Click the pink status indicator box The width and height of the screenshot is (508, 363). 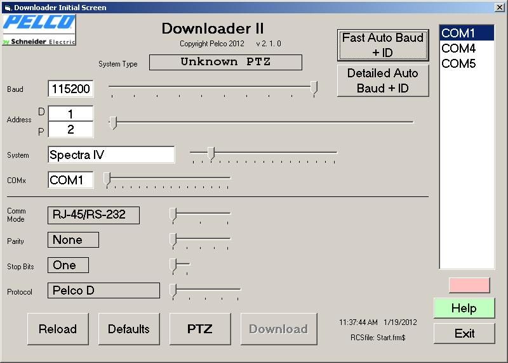point(469,286)
